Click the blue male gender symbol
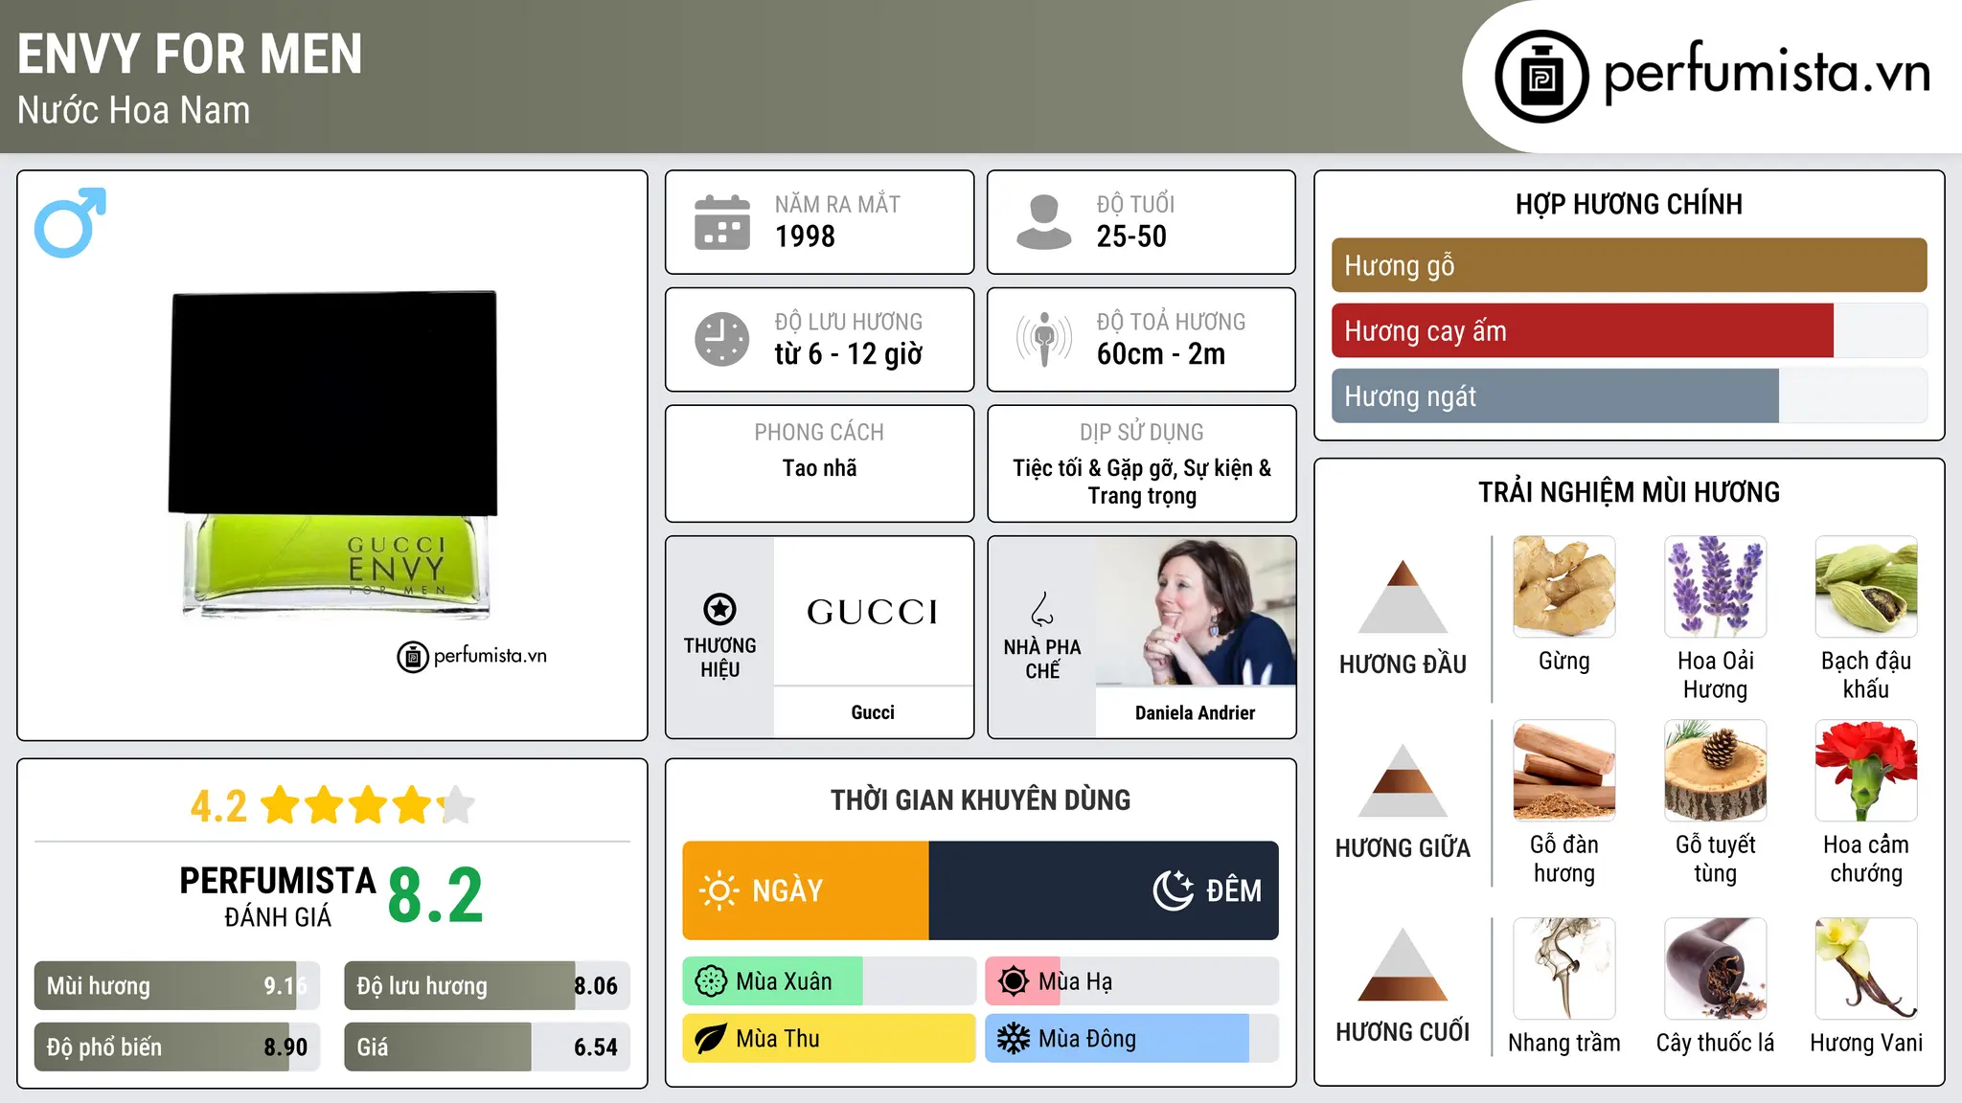Screen dimensions: 1962x1103 [x=70, y=222]
